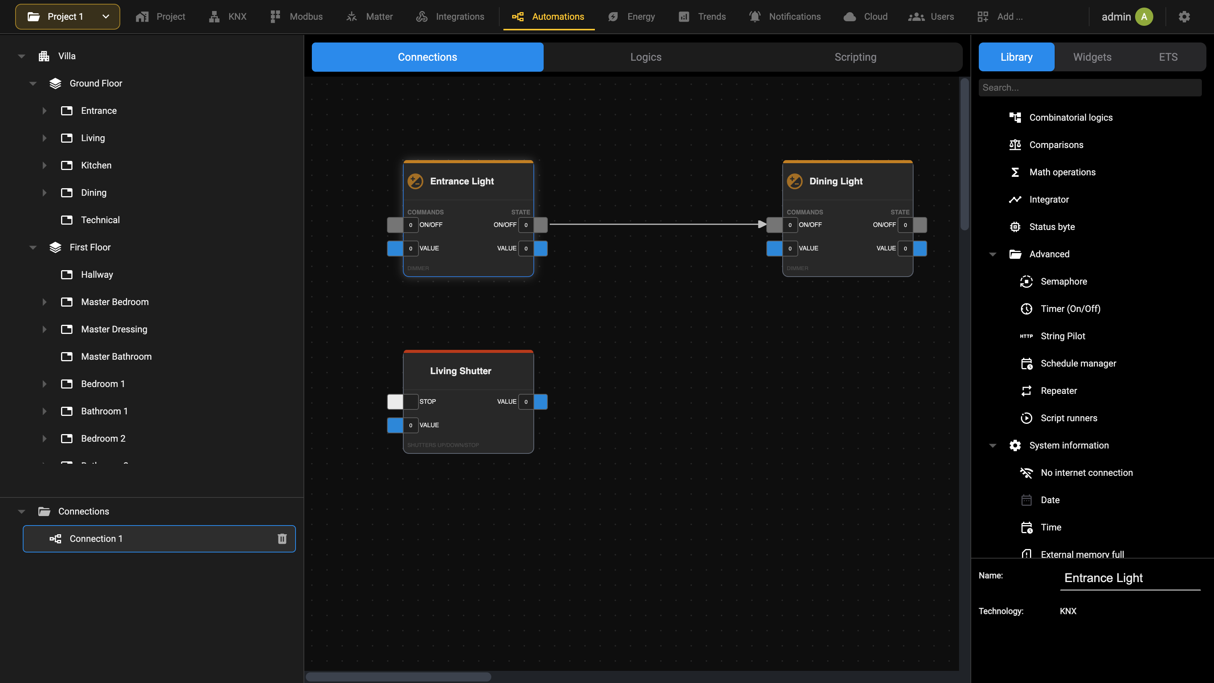The width and height of the screenshot is (1214, 683).
Task: Delete Connection 1 with trash icon
Action: coord(282,539)
